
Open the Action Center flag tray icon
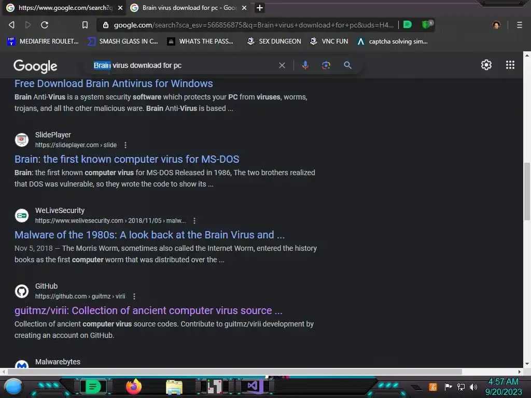tap(448, 387)
